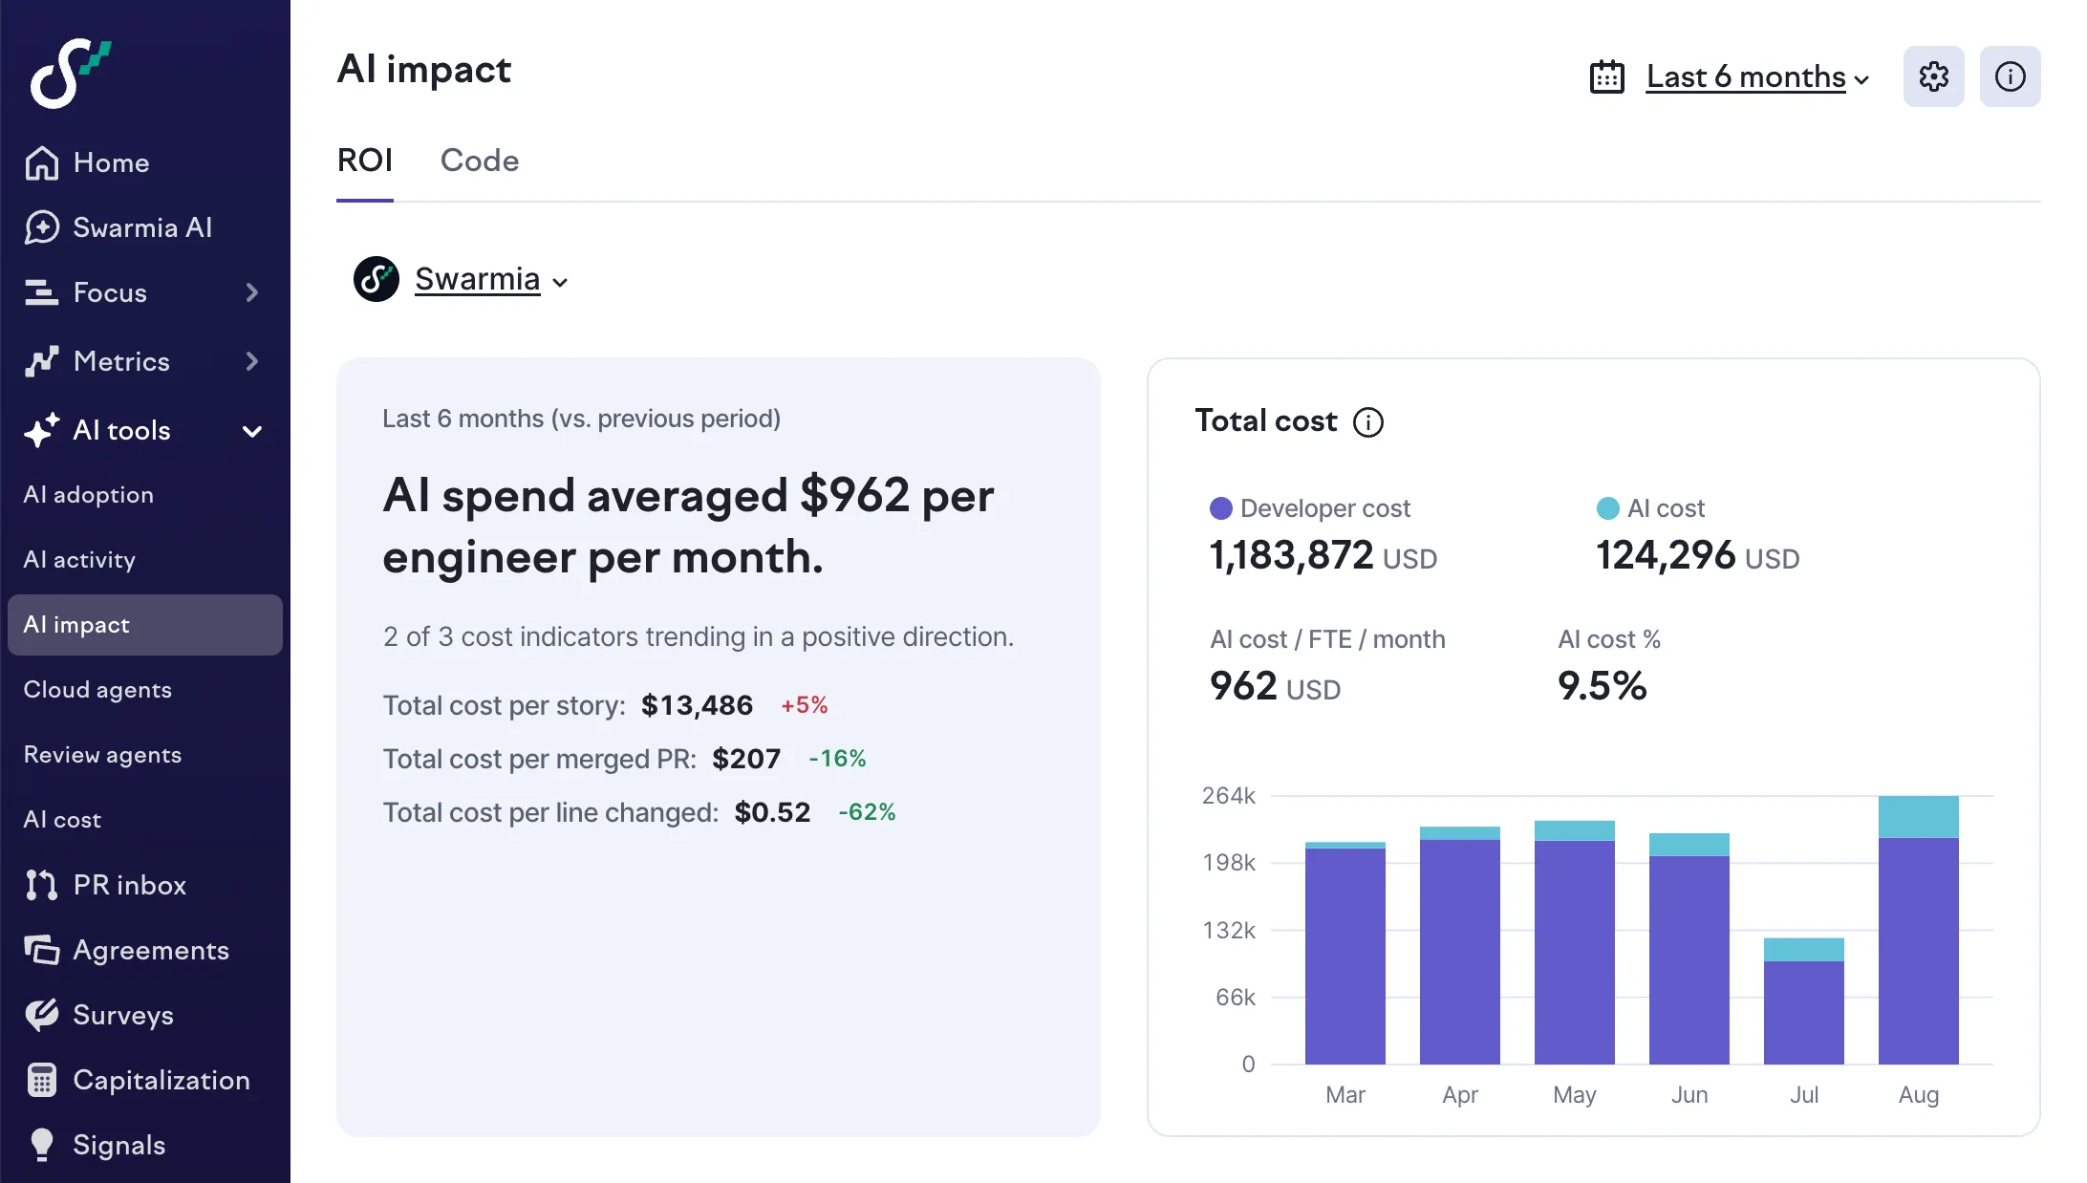Switch to the ROI tab
Viewport: 2087px width, 1183px height.
coord(365,161)
